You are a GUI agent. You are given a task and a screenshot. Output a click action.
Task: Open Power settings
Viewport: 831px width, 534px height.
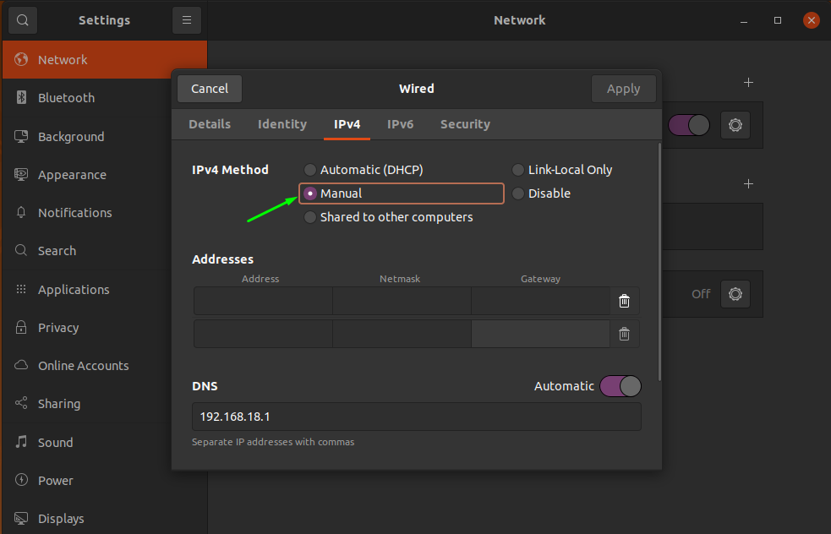tap(105, 481)
